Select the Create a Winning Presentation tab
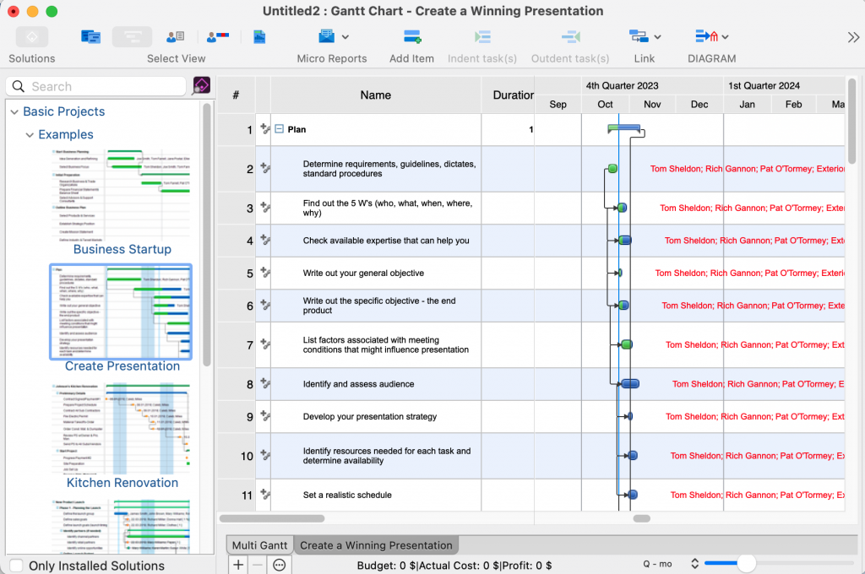The image size is (865, 574). [376, 545]
